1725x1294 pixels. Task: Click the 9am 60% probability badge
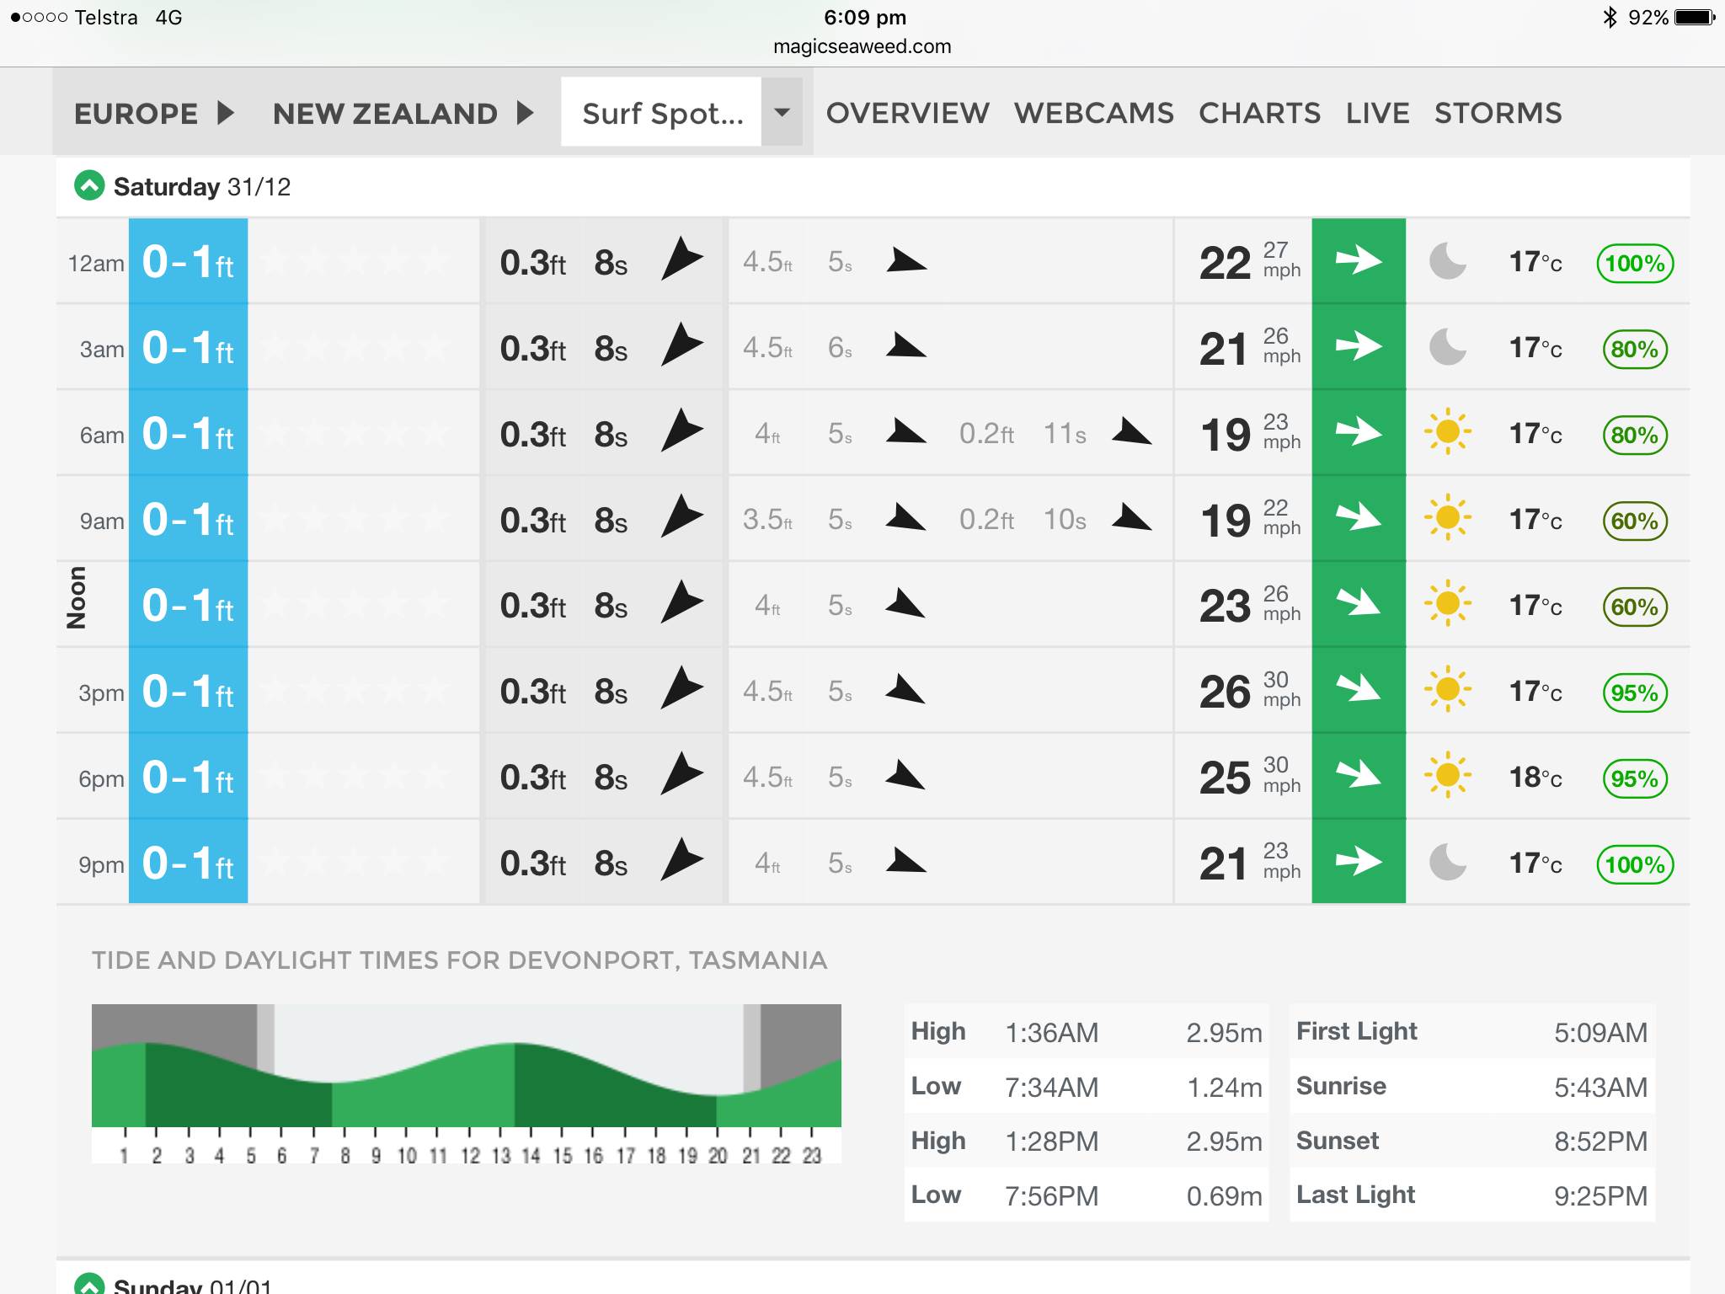click(1634, 521)
